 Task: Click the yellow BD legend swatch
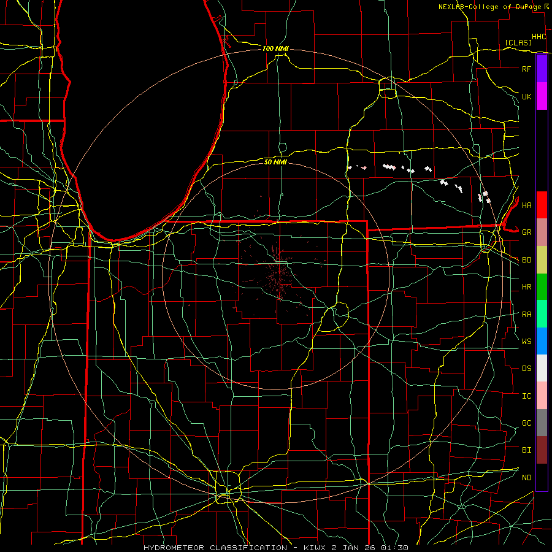(x=542, y=259)
